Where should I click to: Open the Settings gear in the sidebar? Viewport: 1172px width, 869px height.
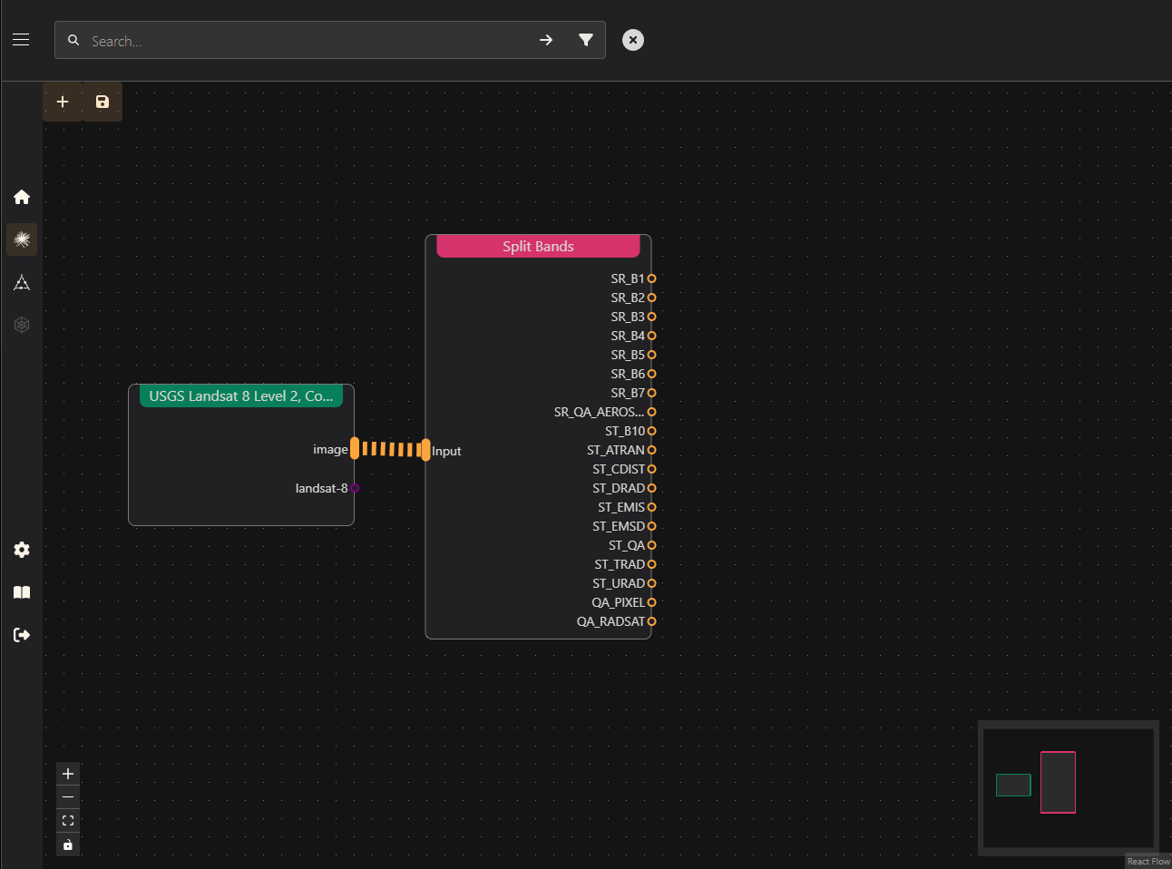pyautogui.click(x=22, y=550)
